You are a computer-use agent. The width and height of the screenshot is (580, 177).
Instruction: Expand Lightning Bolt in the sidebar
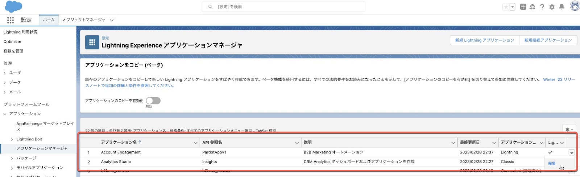pyautogui.click(x=12, y=139)
